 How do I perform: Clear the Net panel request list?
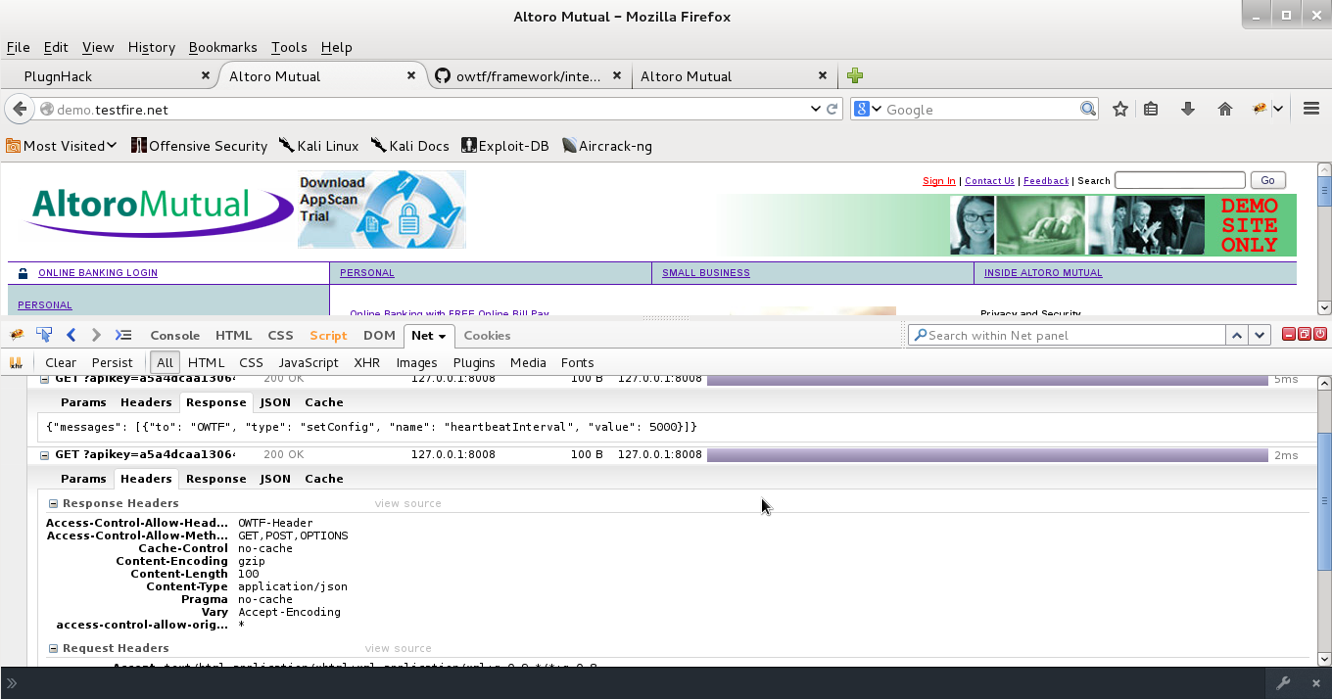(x=61, y=362)
